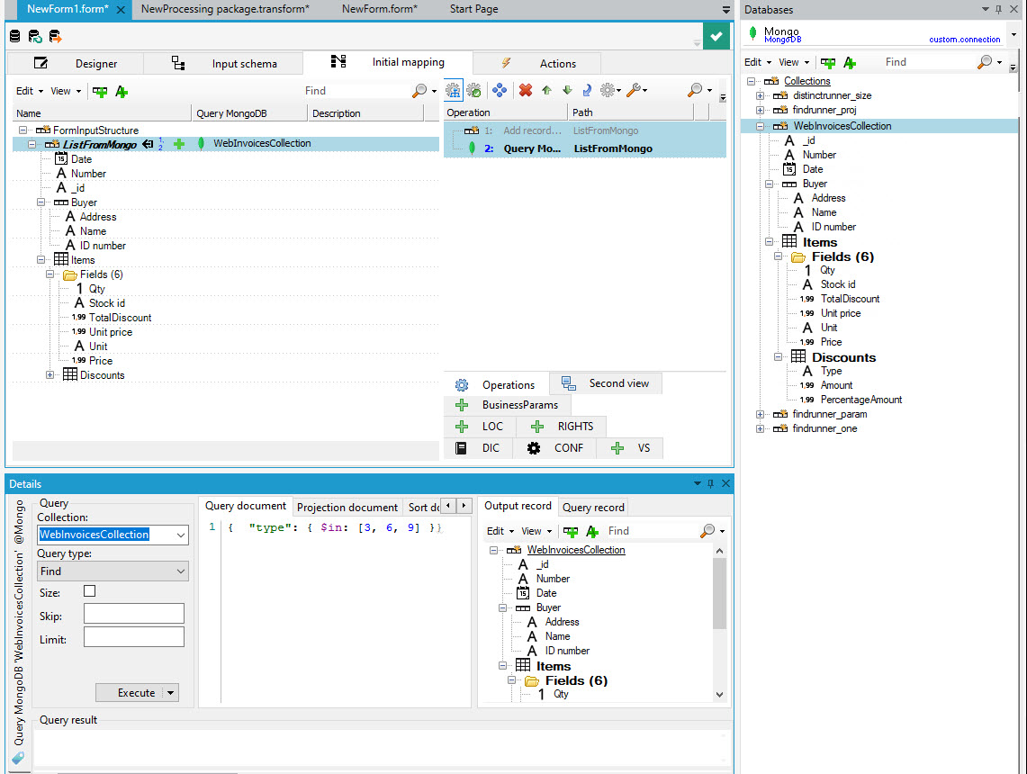
Task: Click the RIGHTS button
Action: [562, 427]
